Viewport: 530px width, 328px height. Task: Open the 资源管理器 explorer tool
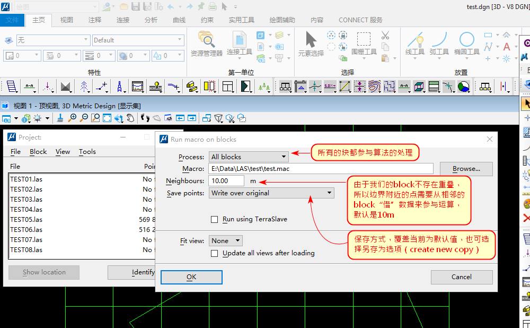pos(207,44)
